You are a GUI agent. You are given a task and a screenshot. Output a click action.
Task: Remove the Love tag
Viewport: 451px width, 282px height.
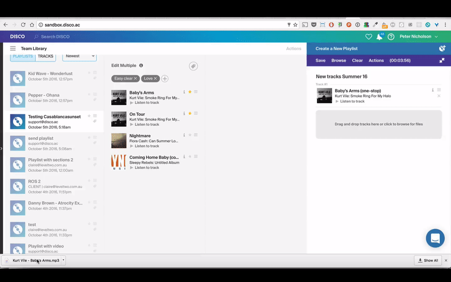(x=156, y=78)
